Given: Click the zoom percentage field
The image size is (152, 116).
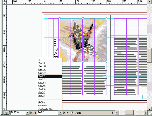Looking at the screenshot, I should tap(18, 112).
